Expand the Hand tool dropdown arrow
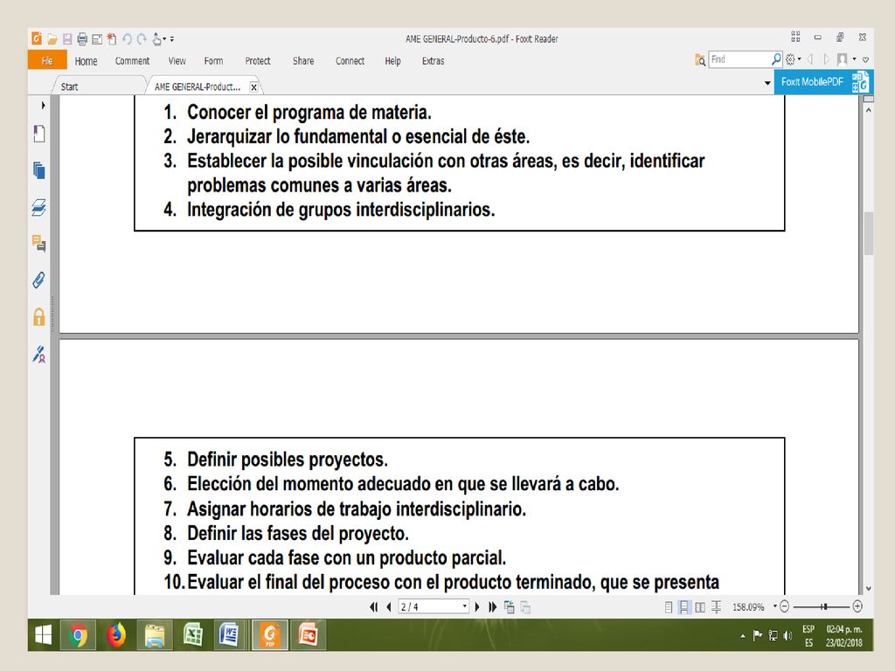Image resolution: width=895 pixels, height=671 pixels. pyautogui.click(x=165, y=39)
